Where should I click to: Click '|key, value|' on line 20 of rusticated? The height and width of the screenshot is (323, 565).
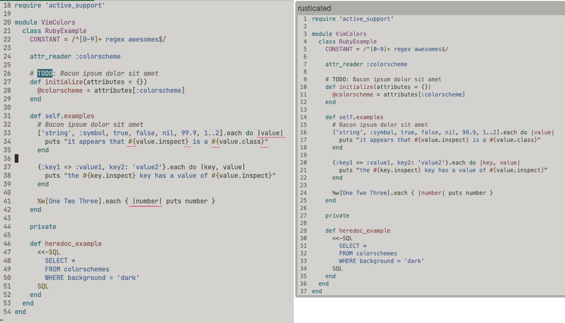(x=500, y=162)
